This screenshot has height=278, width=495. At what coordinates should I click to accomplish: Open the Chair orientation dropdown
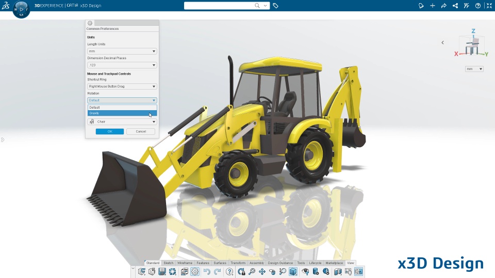122,121
